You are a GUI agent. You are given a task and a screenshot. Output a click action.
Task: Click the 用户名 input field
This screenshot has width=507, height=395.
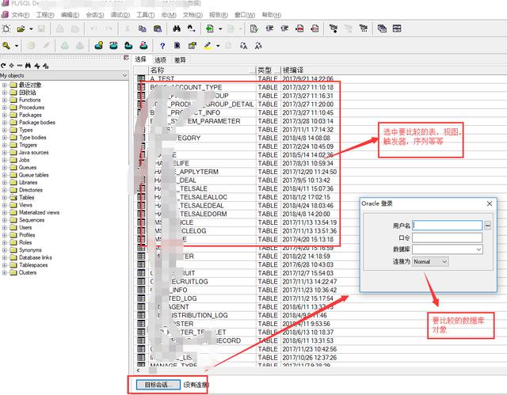click(x=448, y=226)
